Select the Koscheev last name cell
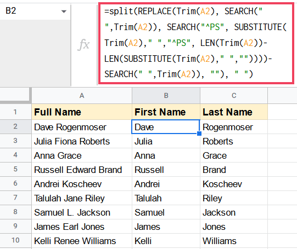This screenshot has width=297, height=249. (234, 184)
